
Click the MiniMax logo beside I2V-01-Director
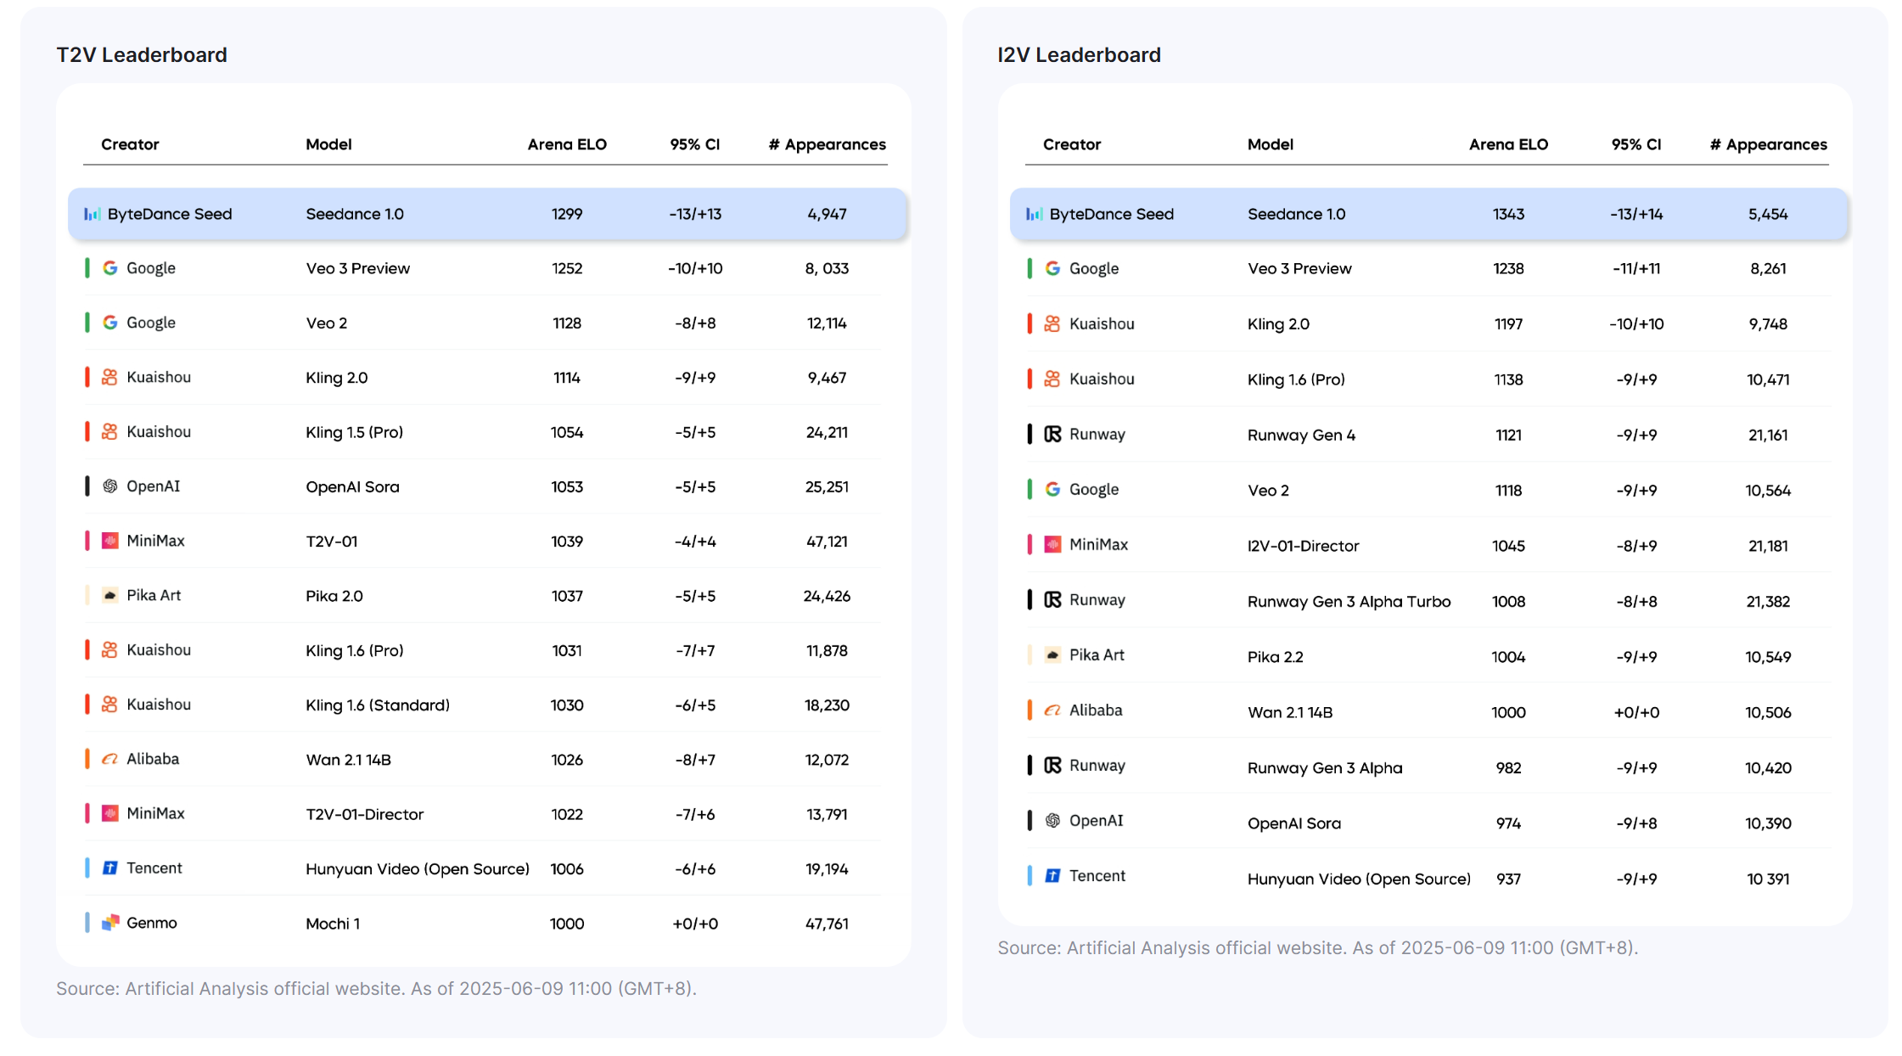(1052, 544)
